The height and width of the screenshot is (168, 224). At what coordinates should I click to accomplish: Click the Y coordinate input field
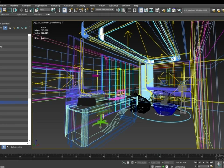click(155, 163)
